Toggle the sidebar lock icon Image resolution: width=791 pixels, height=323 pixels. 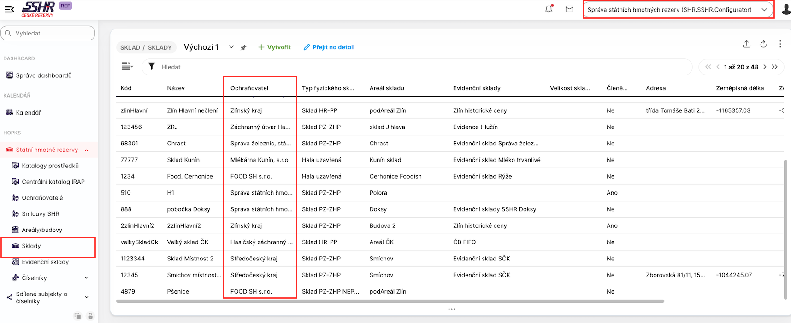[x=90, y=316]
